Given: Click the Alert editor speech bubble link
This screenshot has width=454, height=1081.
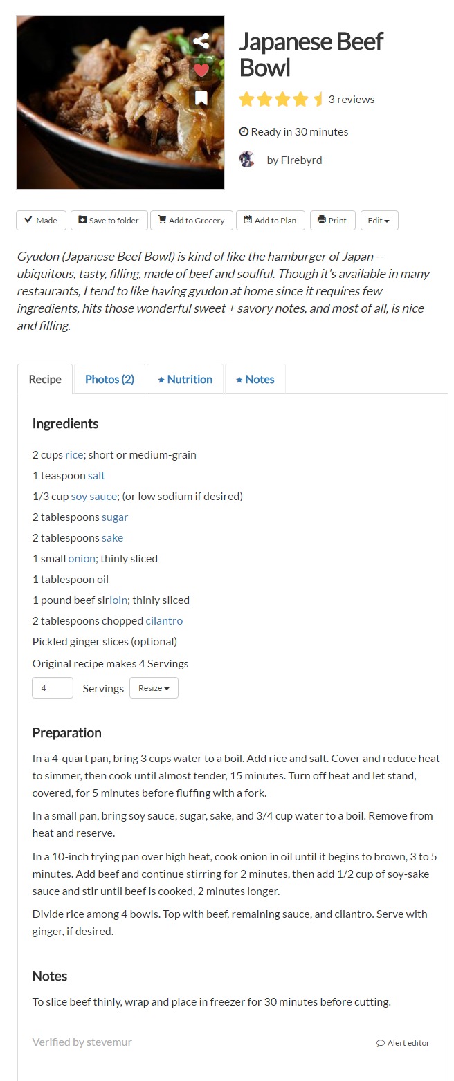Looking at the screenshot, I should [403, 1043].
